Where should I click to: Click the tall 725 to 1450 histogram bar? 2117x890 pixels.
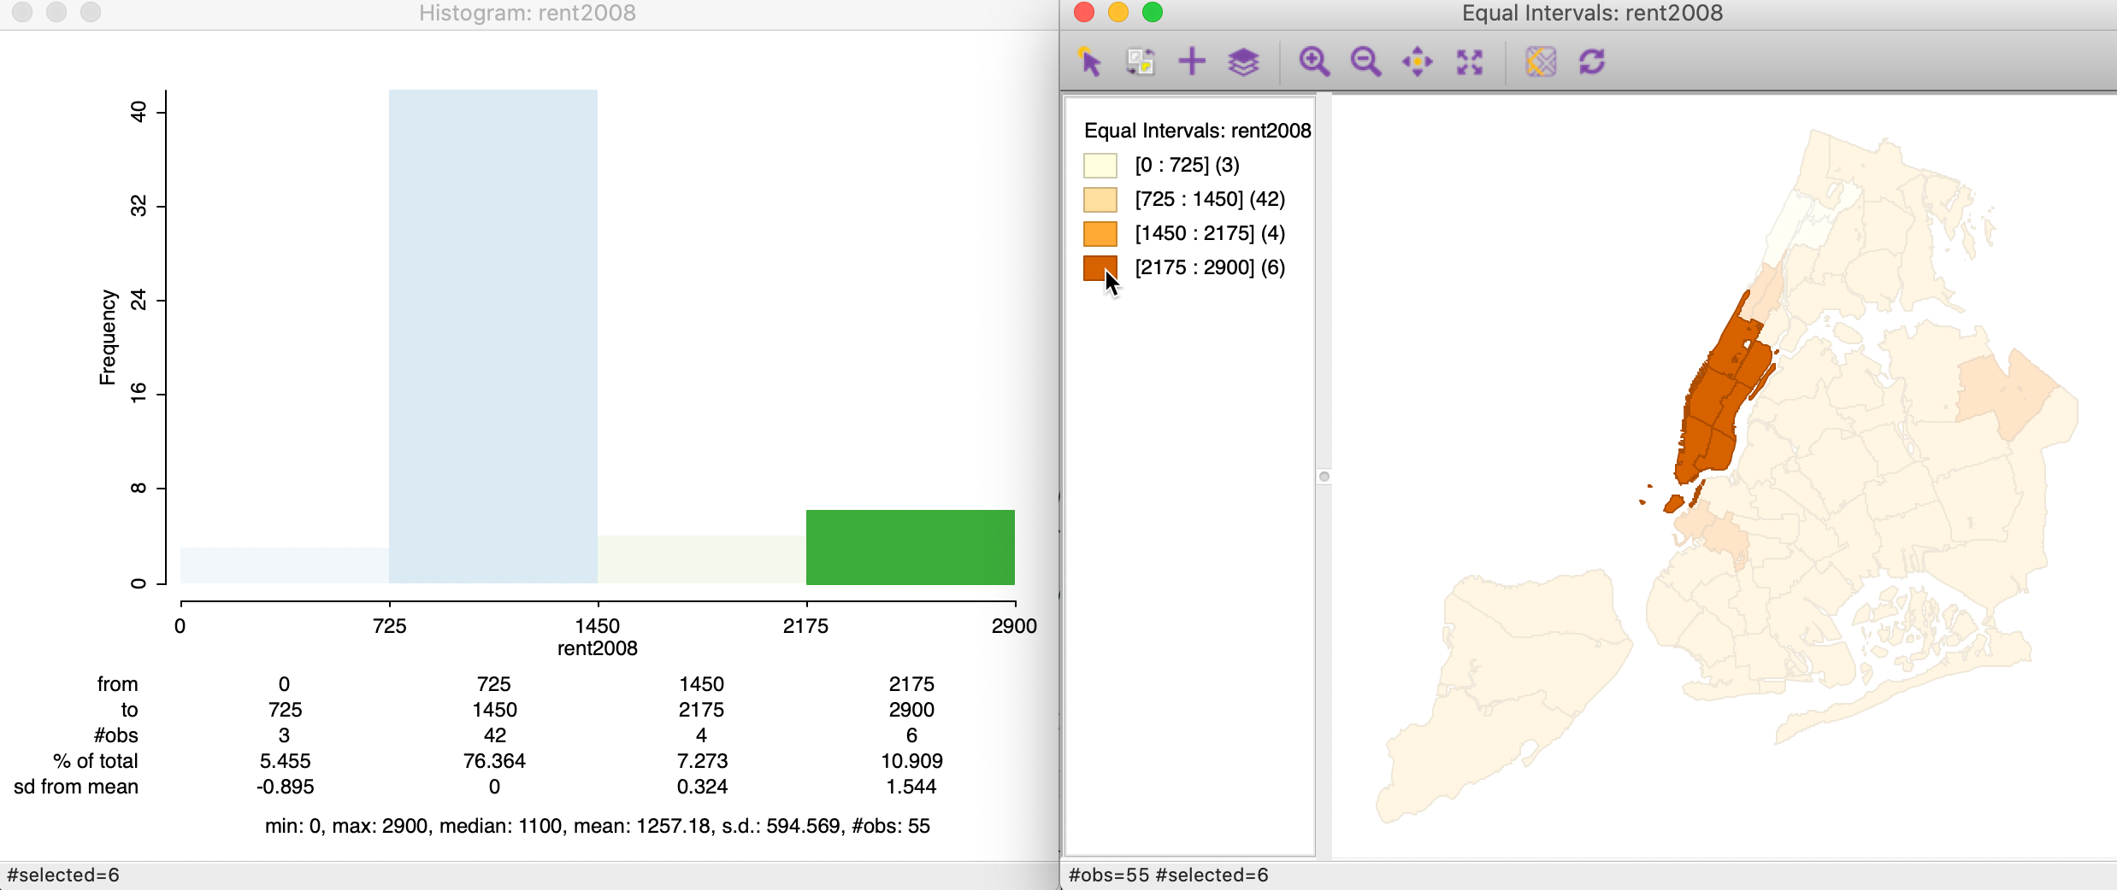[493, 337]
